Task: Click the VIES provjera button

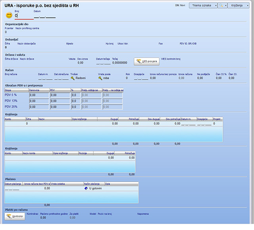Action: coord(146,61)
